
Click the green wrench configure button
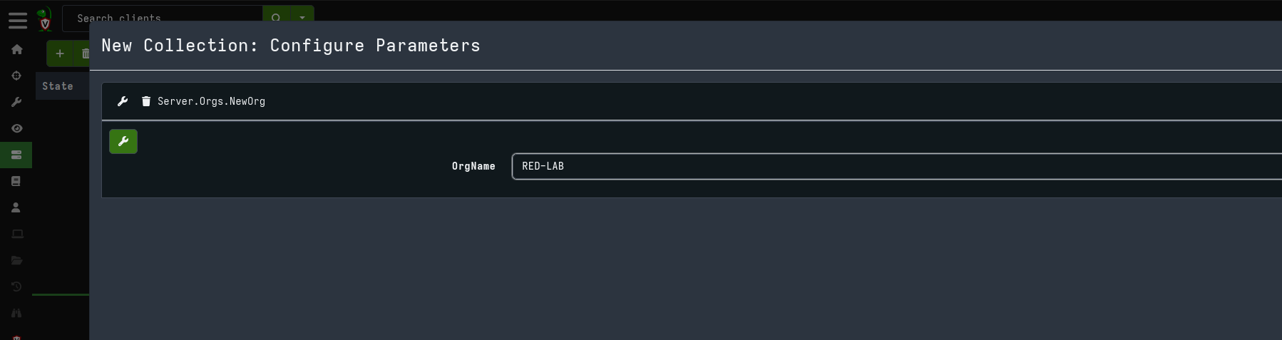tap(123, 141)
